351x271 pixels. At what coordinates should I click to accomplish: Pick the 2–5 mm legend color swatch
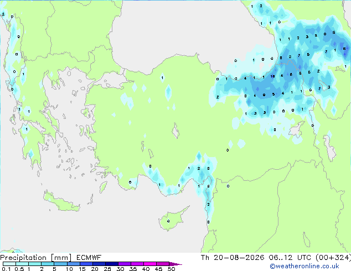[48, 264]
